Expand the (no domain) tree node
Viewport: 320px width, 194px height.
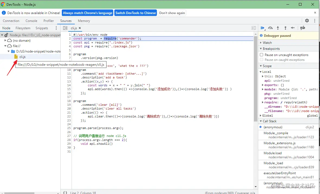(5, 40)
